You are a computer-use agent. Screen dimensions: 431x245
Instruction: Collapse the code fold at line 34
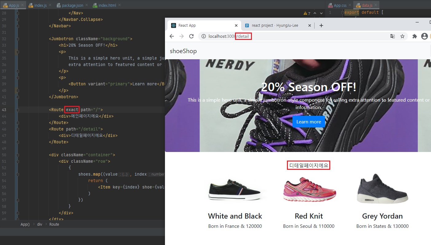coord(18,52)
